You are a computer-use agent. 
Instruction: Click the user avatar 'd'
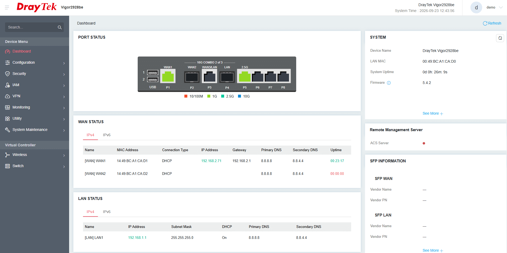tap(476, 7)
